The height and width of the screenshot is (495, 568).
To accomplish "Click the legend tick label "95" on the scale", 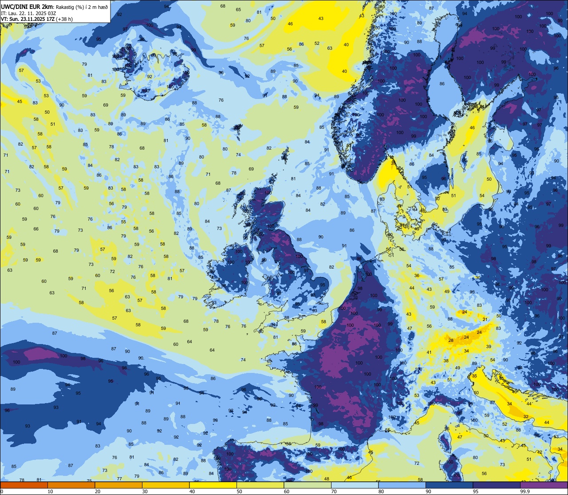I will click(x=476, y=491).
